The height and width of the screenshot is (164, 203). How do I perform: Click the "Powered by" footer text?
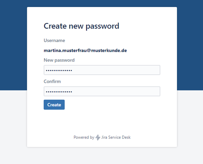pyautogui.click(x=84, y=137)
